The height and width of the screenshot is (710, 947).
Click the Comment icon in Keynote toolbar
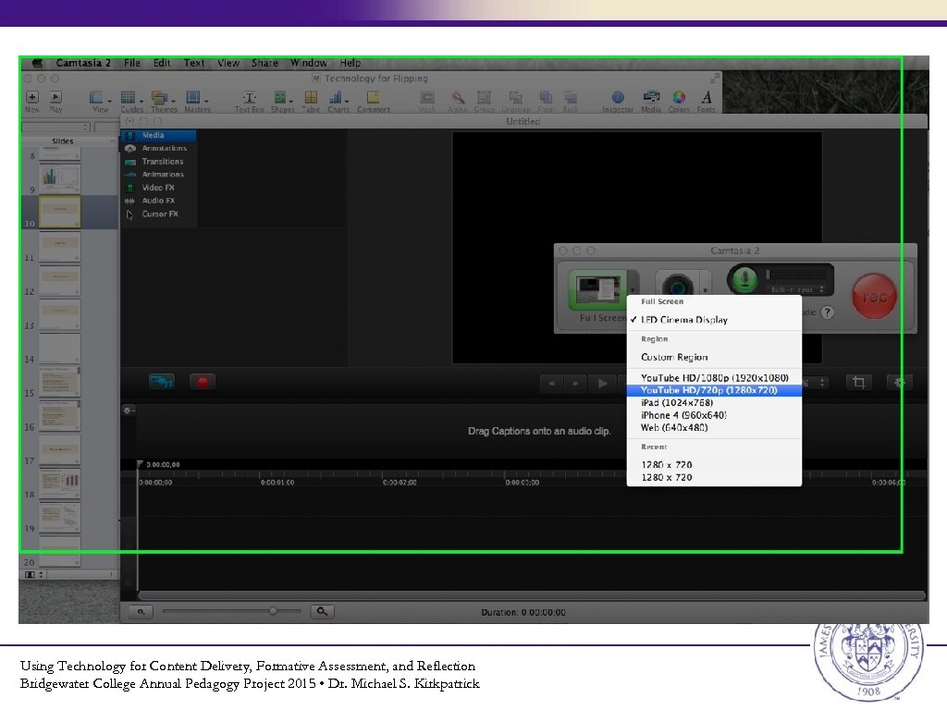[374, 97]
